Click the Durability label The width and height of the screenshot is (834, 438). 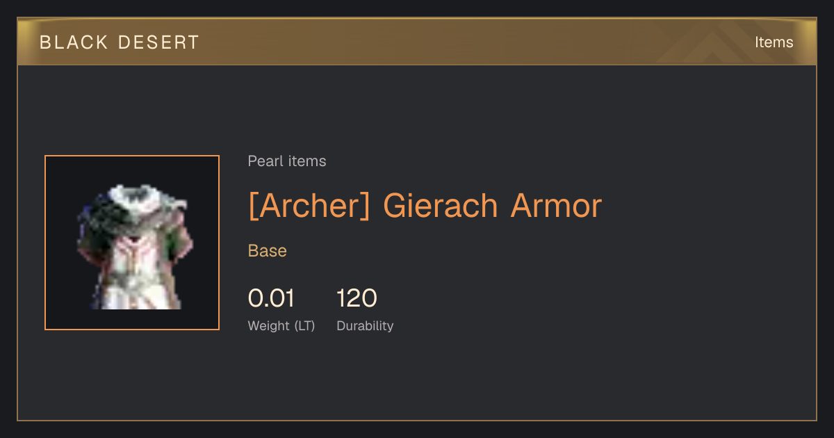pos(365,325)
